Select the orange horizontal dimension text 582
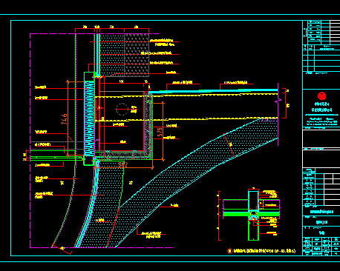The width and height of the screenshot is (340, 271). pos(122,164)
